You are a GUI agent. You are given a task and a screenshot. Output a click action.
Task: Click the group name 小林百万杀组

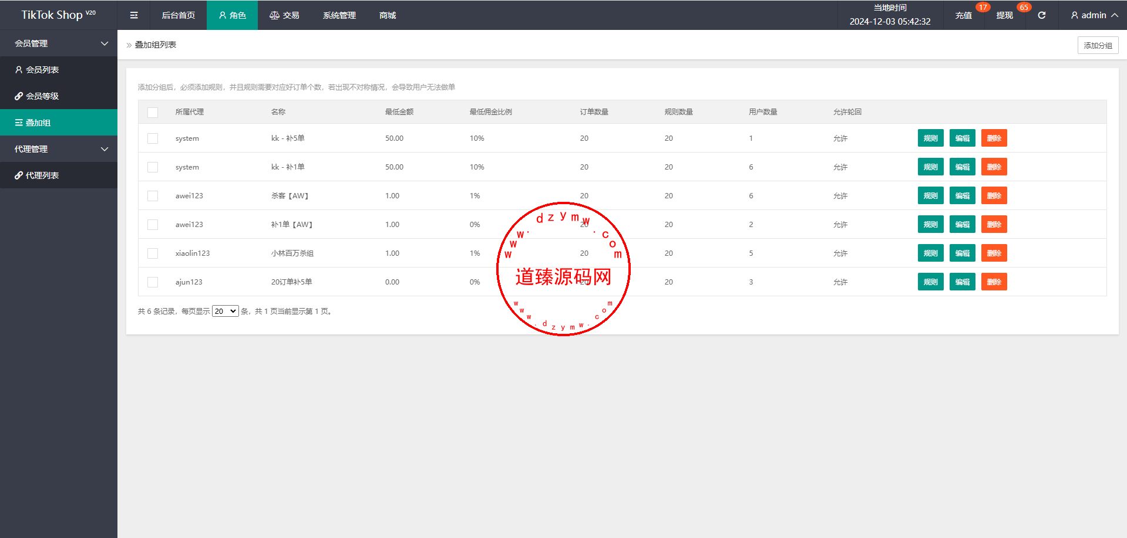292,253
